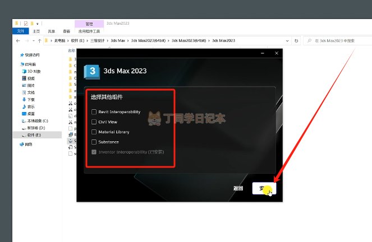The image size is (372, 242).
Task: Click Explorer's back navigation arrow
Action: (x=18, y=41)
